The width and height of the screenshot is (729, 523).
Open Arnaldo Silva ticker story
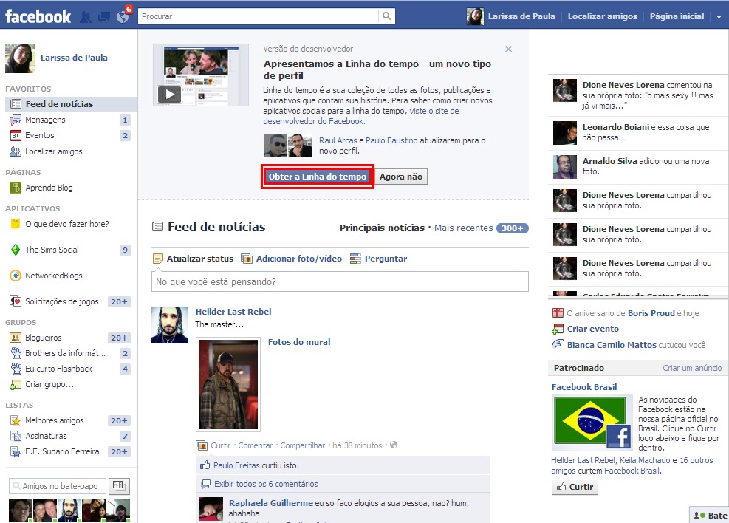[x=638, y=166]
